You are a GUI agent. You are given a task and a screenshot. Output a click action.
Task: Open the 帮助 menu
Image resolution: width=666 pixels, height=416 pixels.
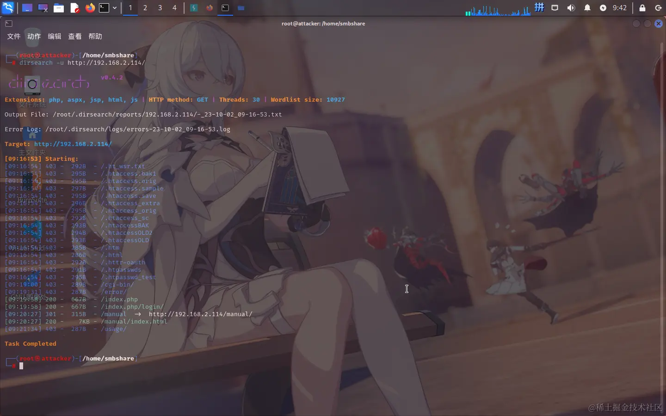click(x=95, y=36)
